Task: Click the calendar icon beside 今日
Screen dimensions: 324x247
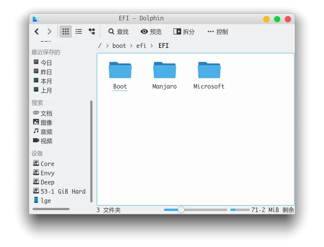Action: [x=36, y=62]
